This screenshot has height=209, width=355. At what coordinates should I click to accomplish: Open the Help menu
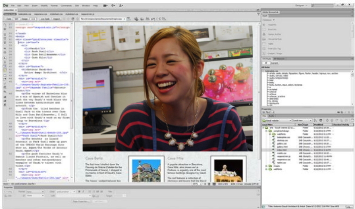(x=96, y=6)
